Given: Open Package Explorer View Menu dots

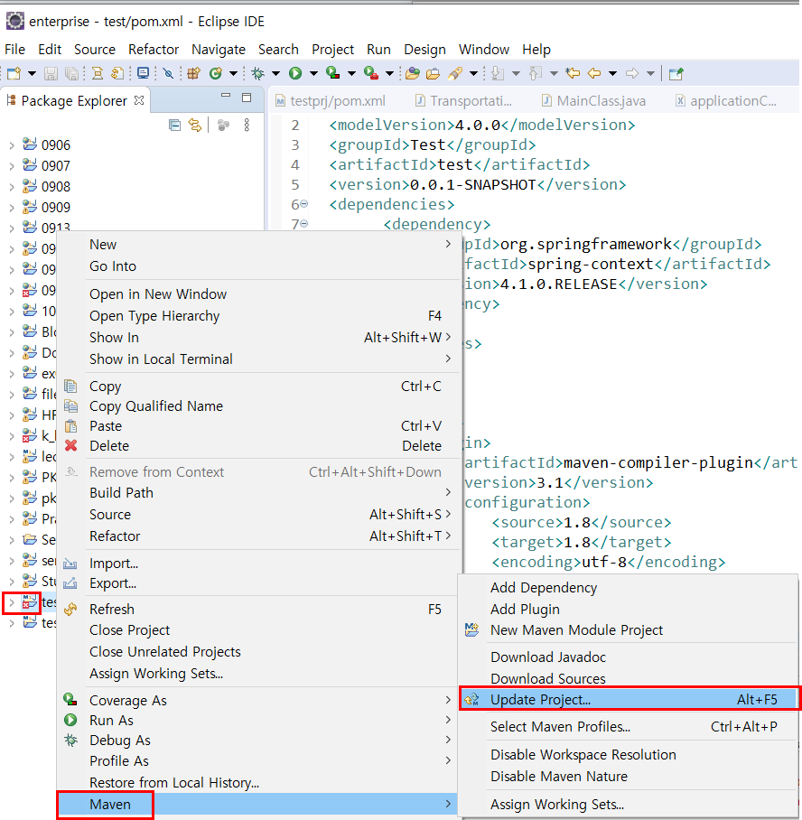Looking at the screenshot, I should click(247, 125).
